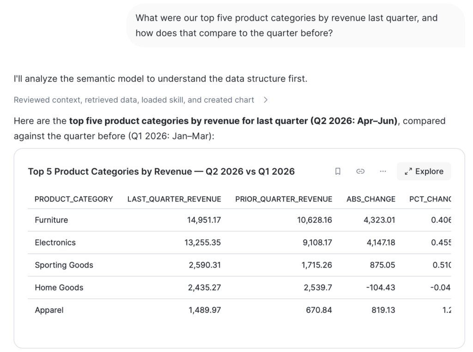The width and height of the screenshot is (473, 352).
Task: Click the truncated PCT_CHANGE column header
Action: tap(430, 199)
